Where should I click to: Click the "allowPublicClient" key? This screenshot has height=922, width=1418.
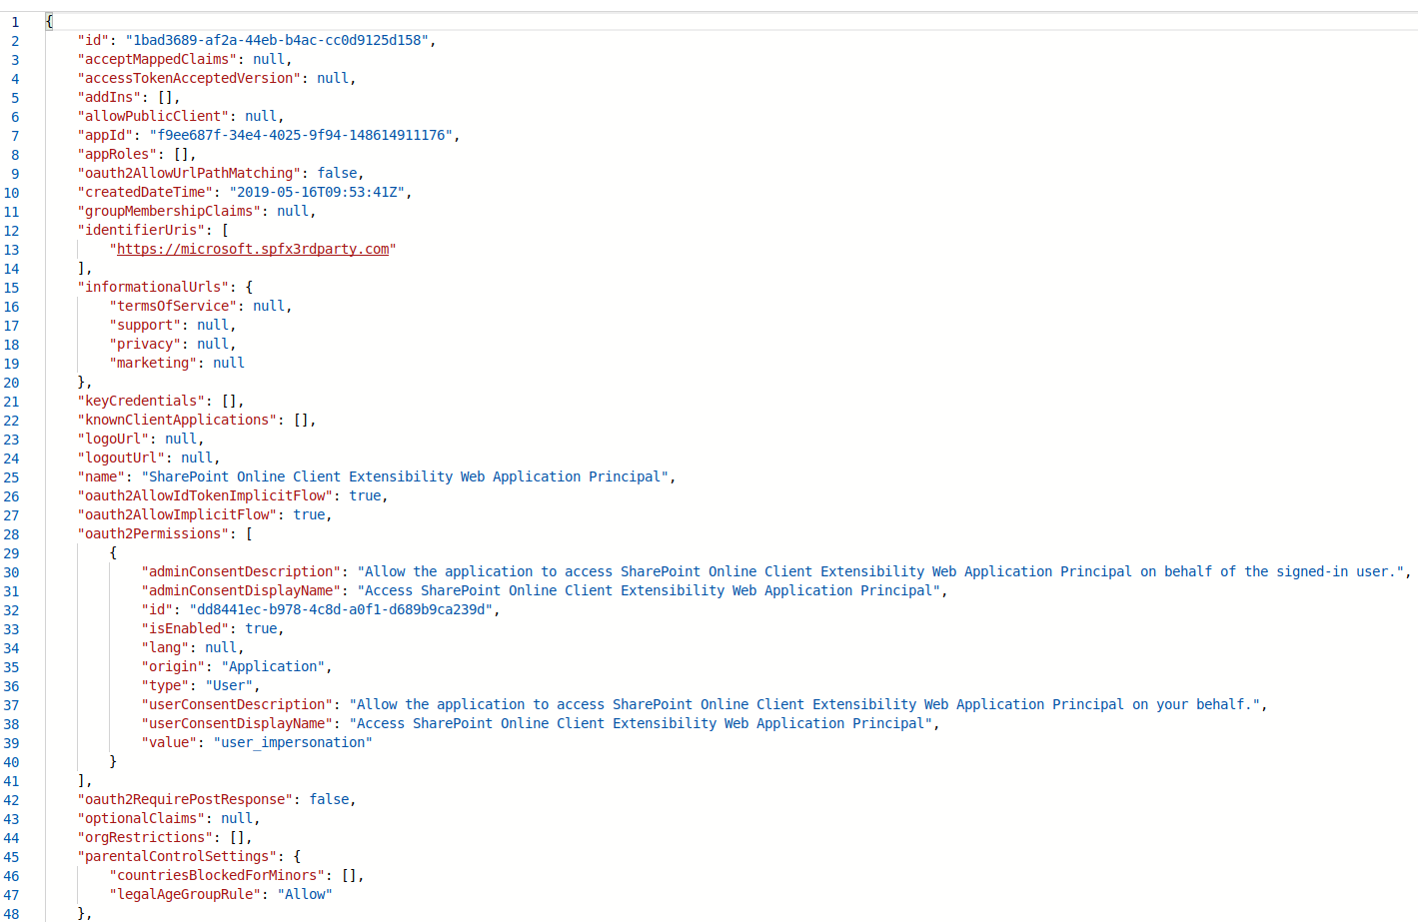[153, 116]
